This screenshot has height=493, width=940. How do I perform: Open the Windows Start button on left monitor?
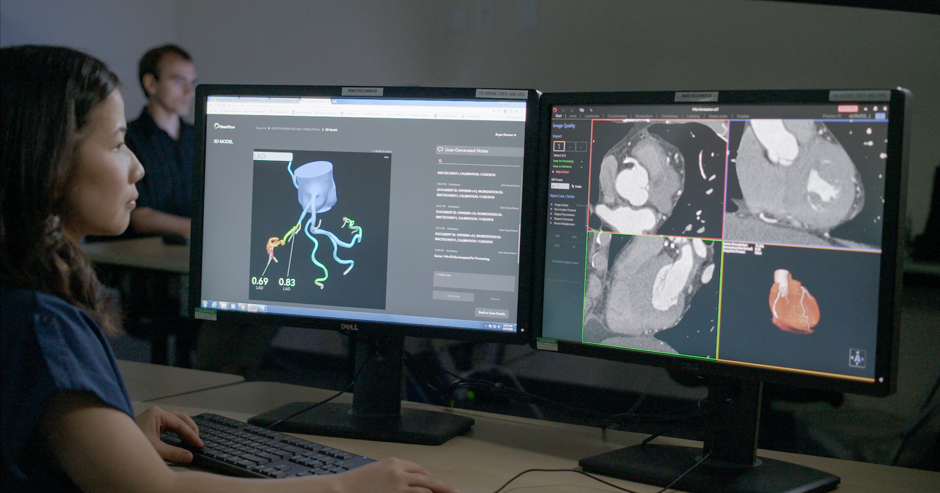click(205, 304)
